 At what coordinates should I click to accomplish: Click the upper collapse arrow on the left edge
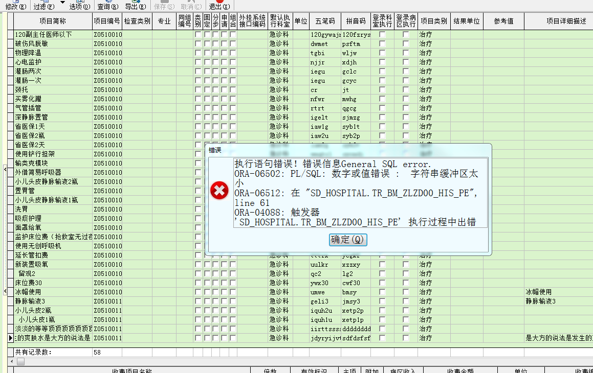pyautogui.click(x=5, y=169)
